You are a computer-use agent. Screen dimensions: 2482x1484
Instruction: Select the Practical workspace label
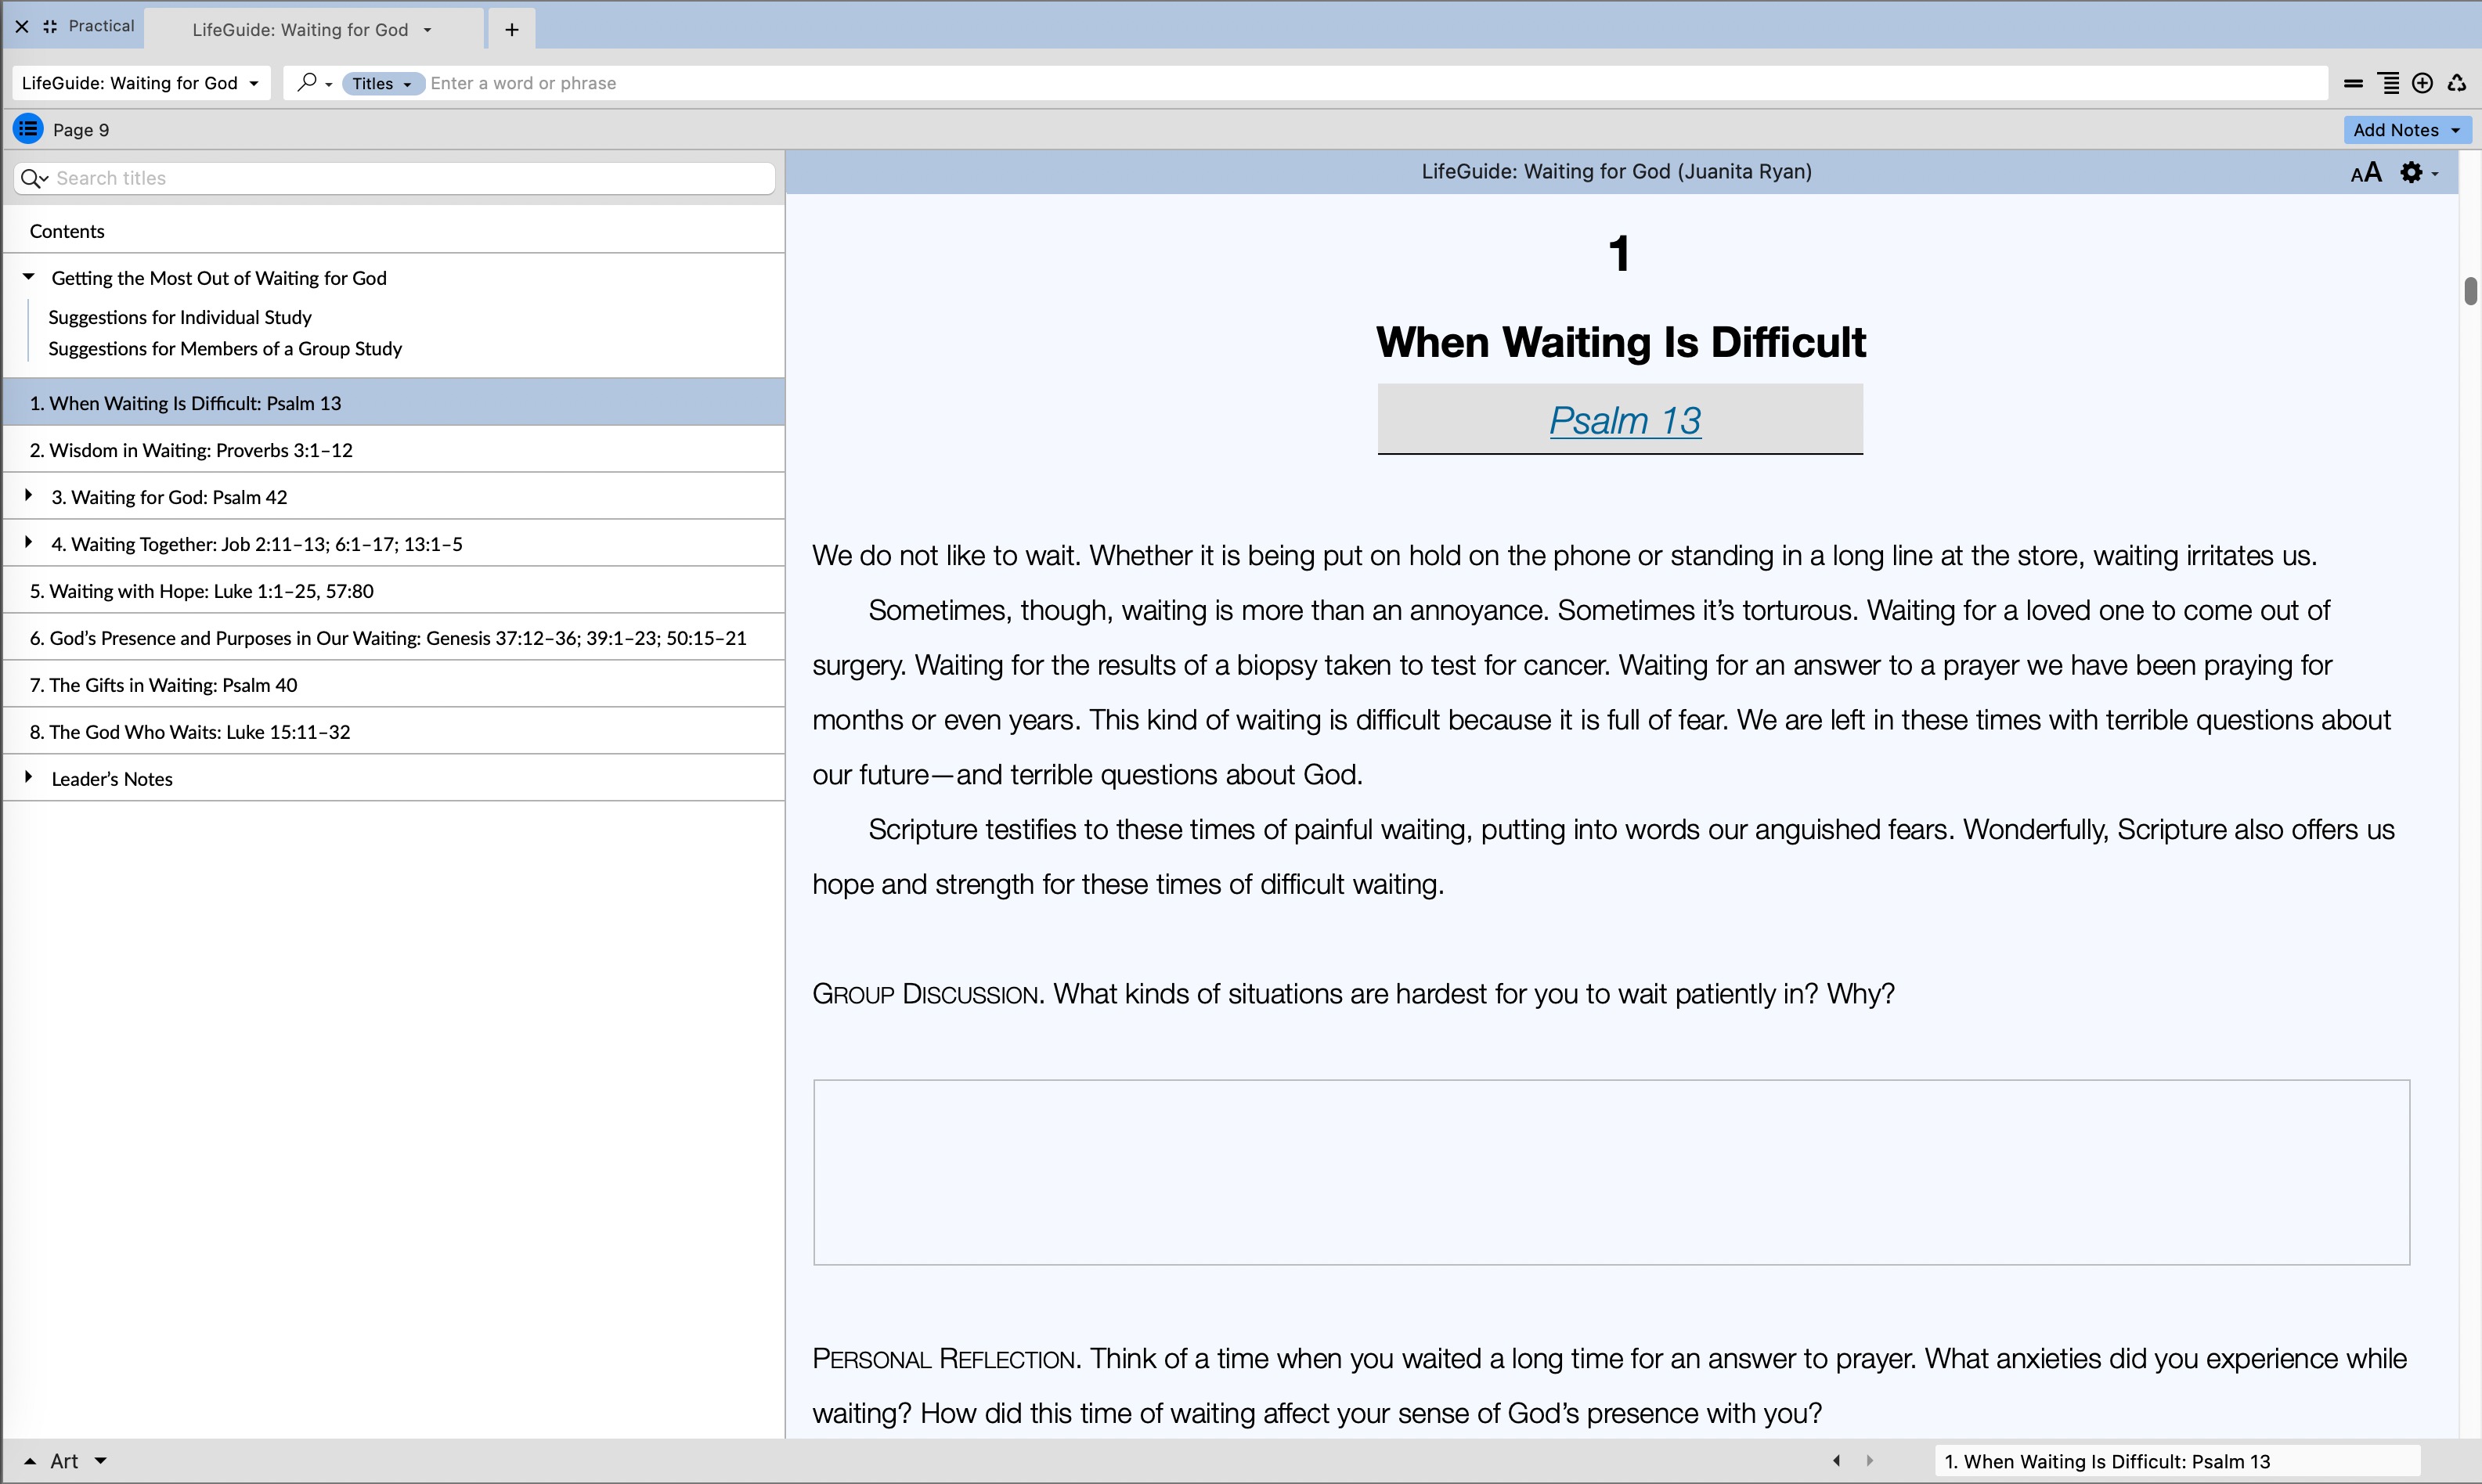101,26
